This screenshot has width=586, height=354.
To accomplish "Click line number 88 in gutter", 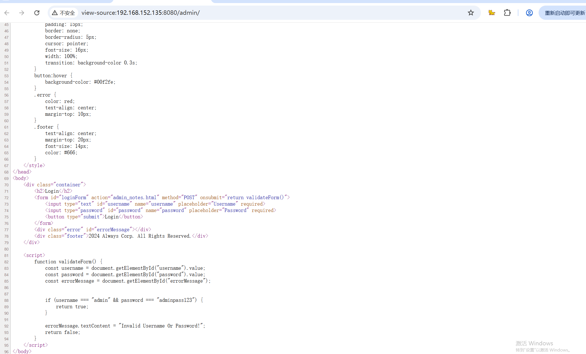I will [6, 300].
